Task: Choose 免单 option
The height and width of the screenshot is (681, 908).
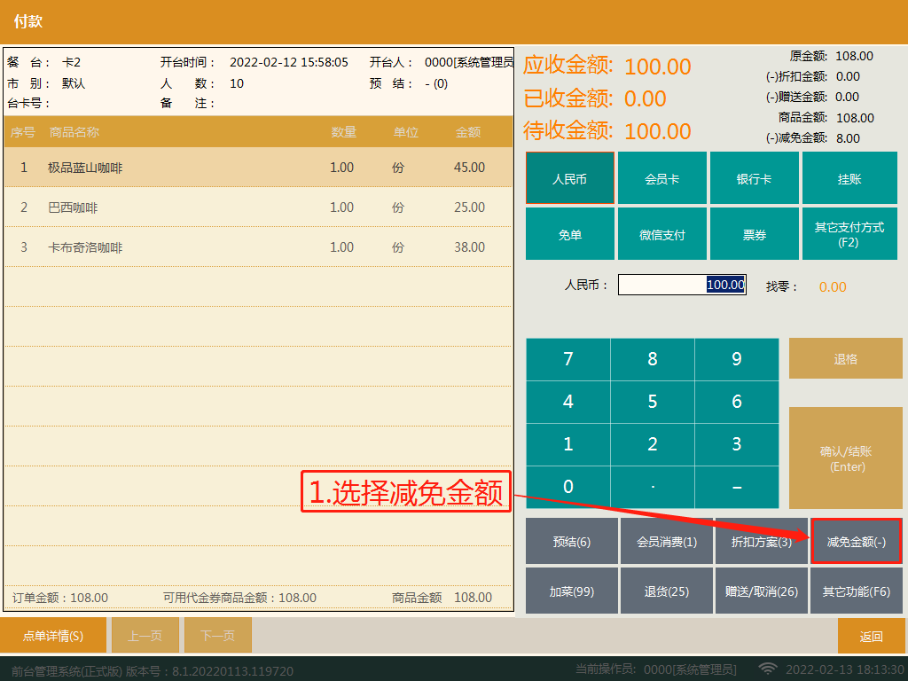Action: 570,234
